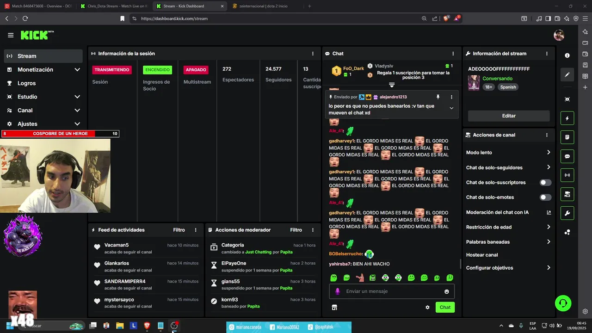Expand Palabras baneadas settings
This screenshot has width=592, height=333.
508,242
